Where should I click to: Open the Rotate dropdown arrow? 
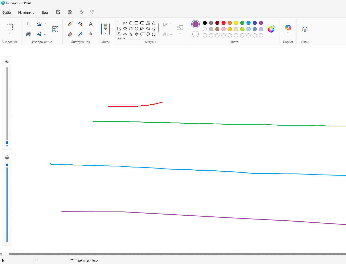point(45,24)
